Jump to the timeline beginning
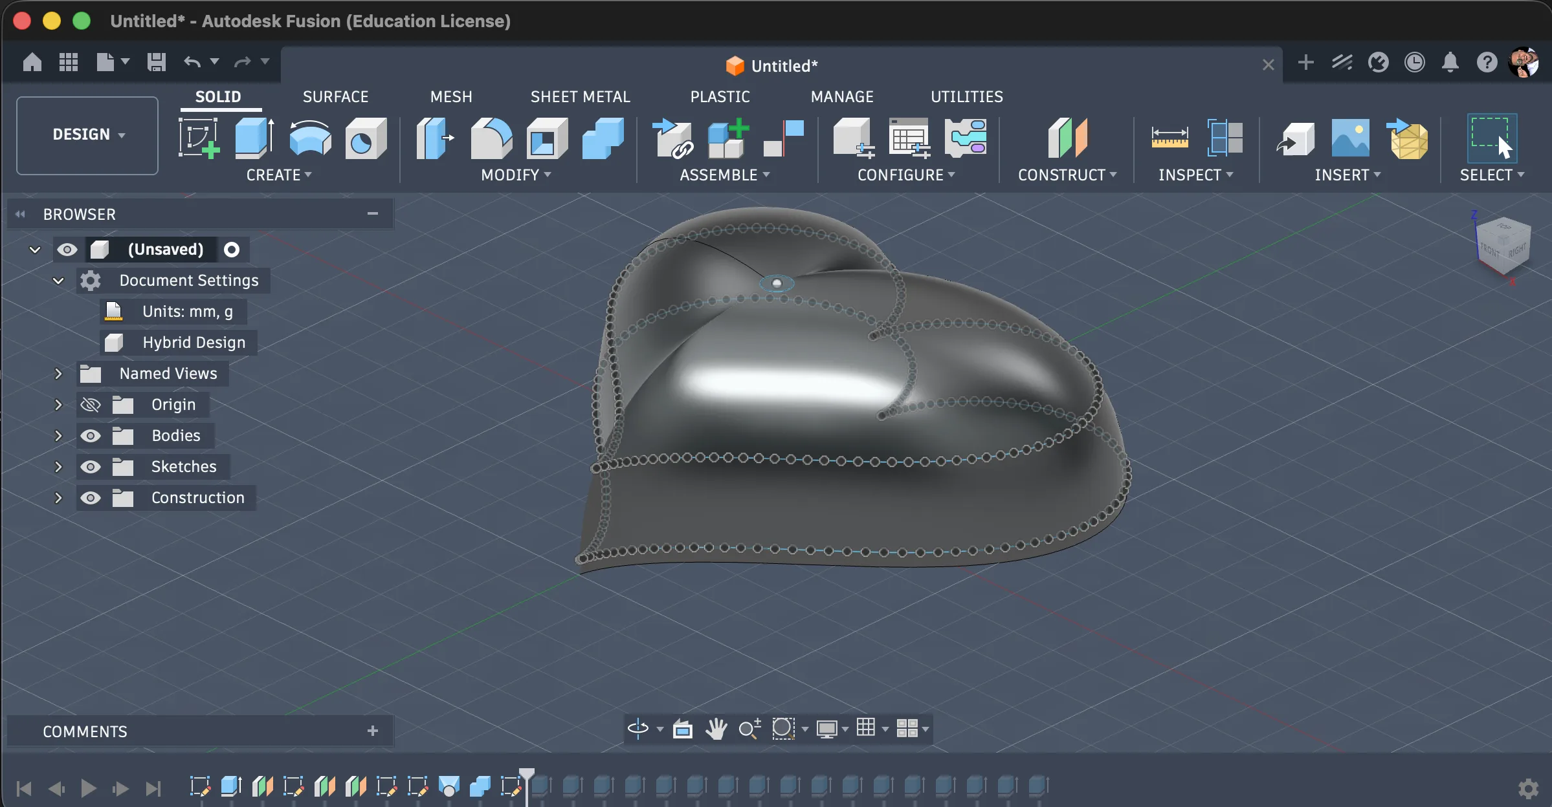 (24, 788)
